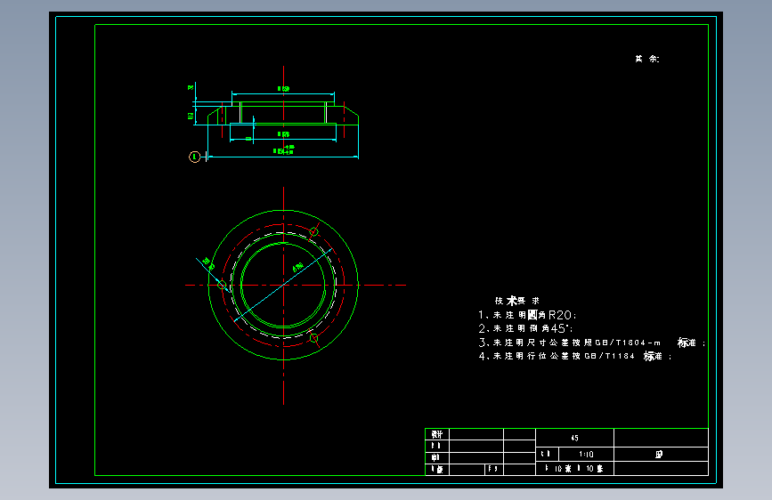This screenshot has height=500, width=772.
Task: Click the '1:10' scale cell in title block
Action: (x=586, y=455)
